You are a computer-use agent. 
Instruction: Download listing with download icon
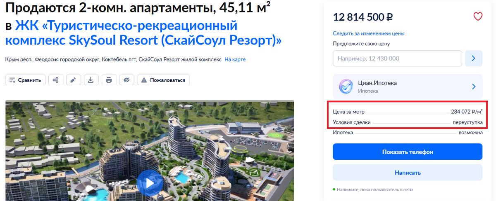pos(91,80)
